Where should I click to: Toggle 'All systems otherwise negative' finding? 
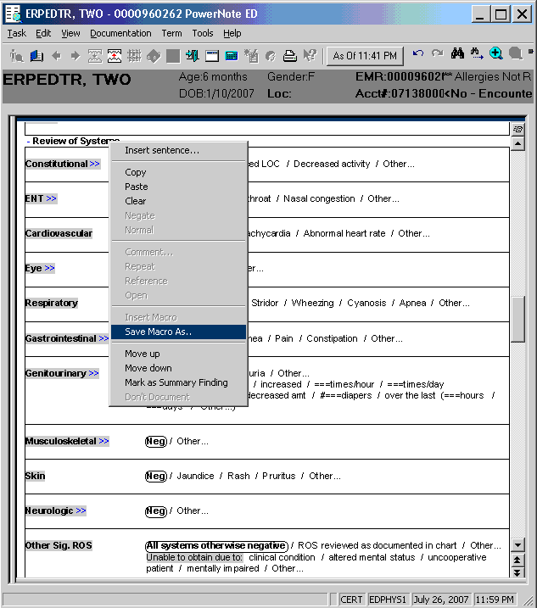[x=215, y=545]
